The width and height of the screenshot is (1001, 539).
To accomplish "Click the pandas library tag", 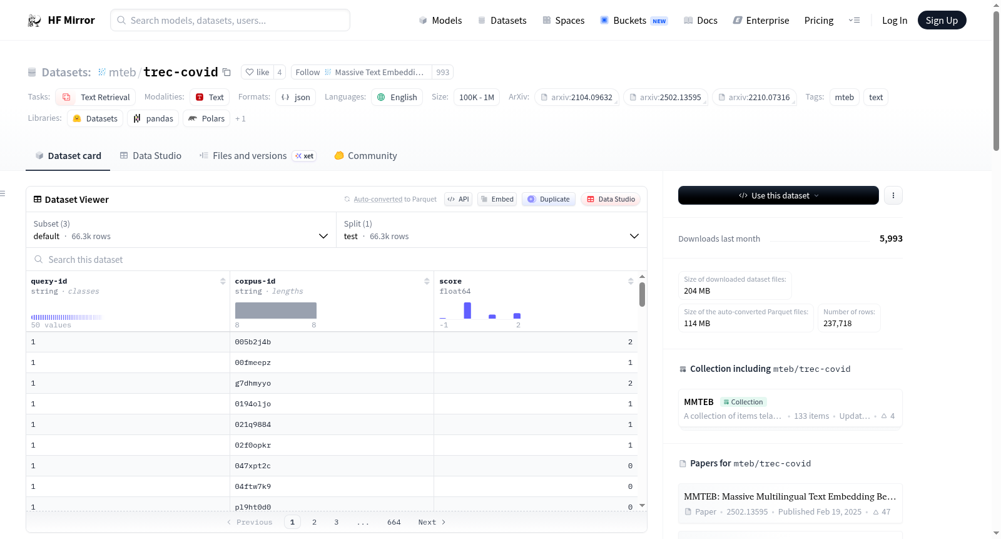I will click(153, 118).
